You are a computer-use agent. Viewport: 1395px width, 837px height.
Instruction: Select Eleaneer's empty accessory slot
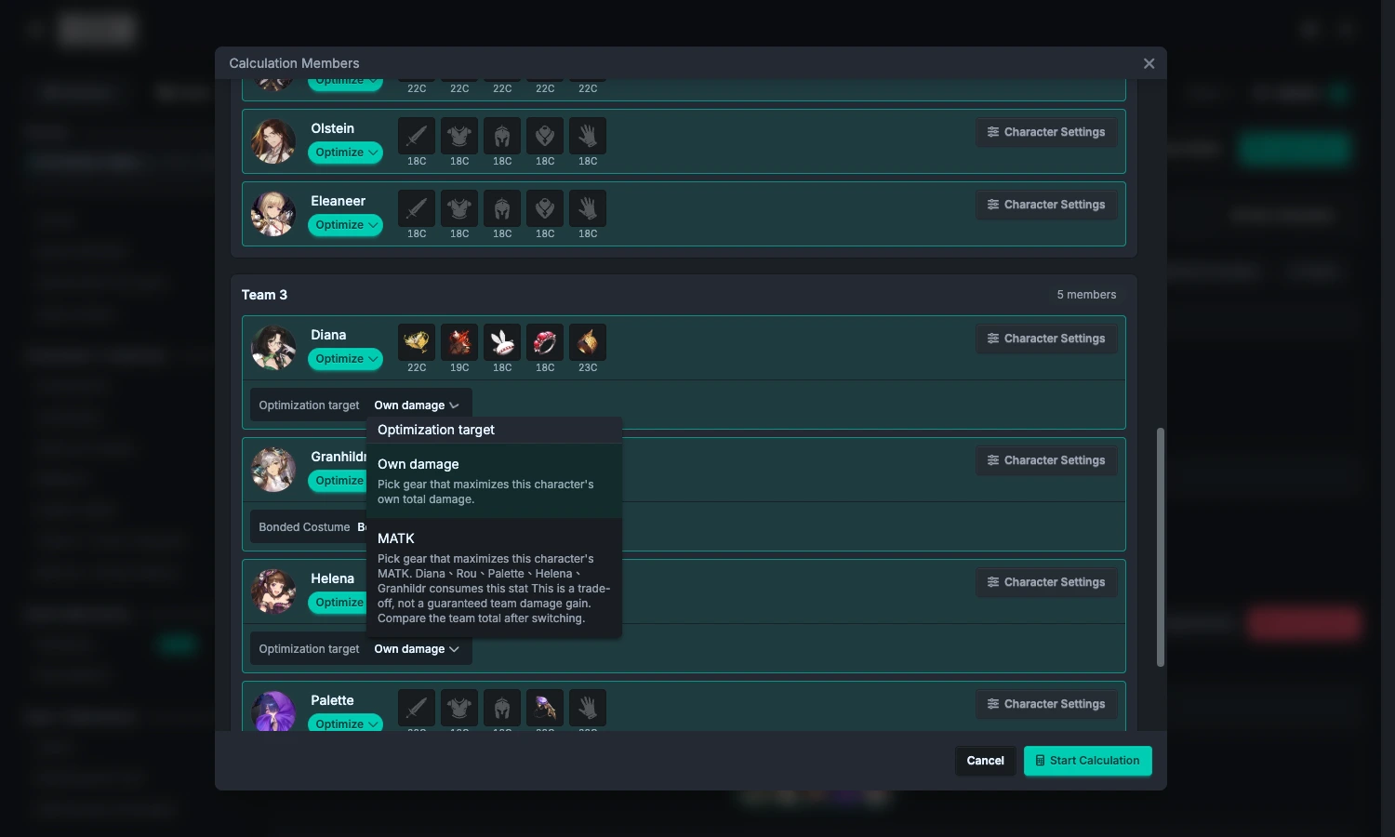tap(545, 208)
